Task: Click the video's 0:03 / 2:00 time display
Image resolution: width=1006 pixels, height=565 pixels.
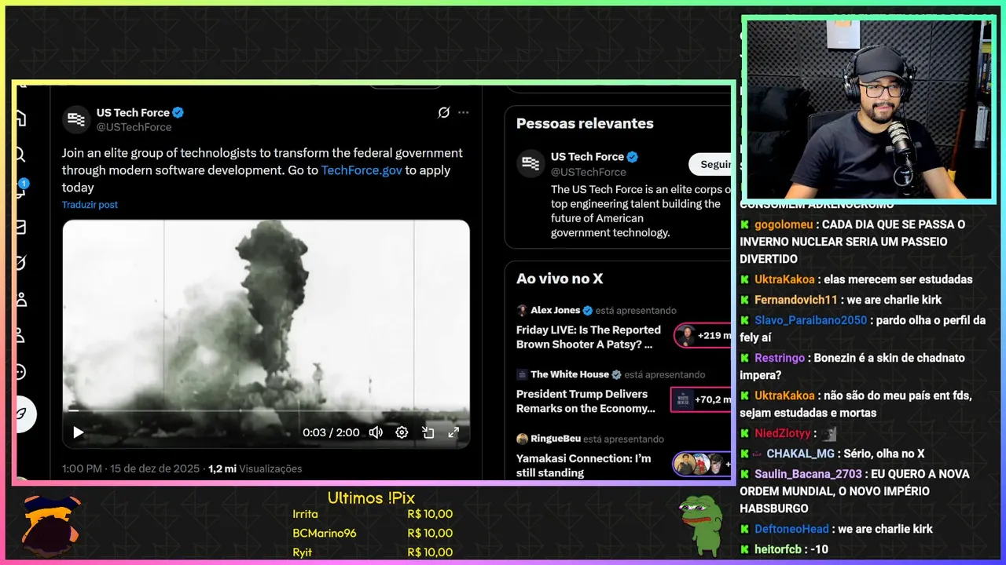Action: tap(331, 432)
